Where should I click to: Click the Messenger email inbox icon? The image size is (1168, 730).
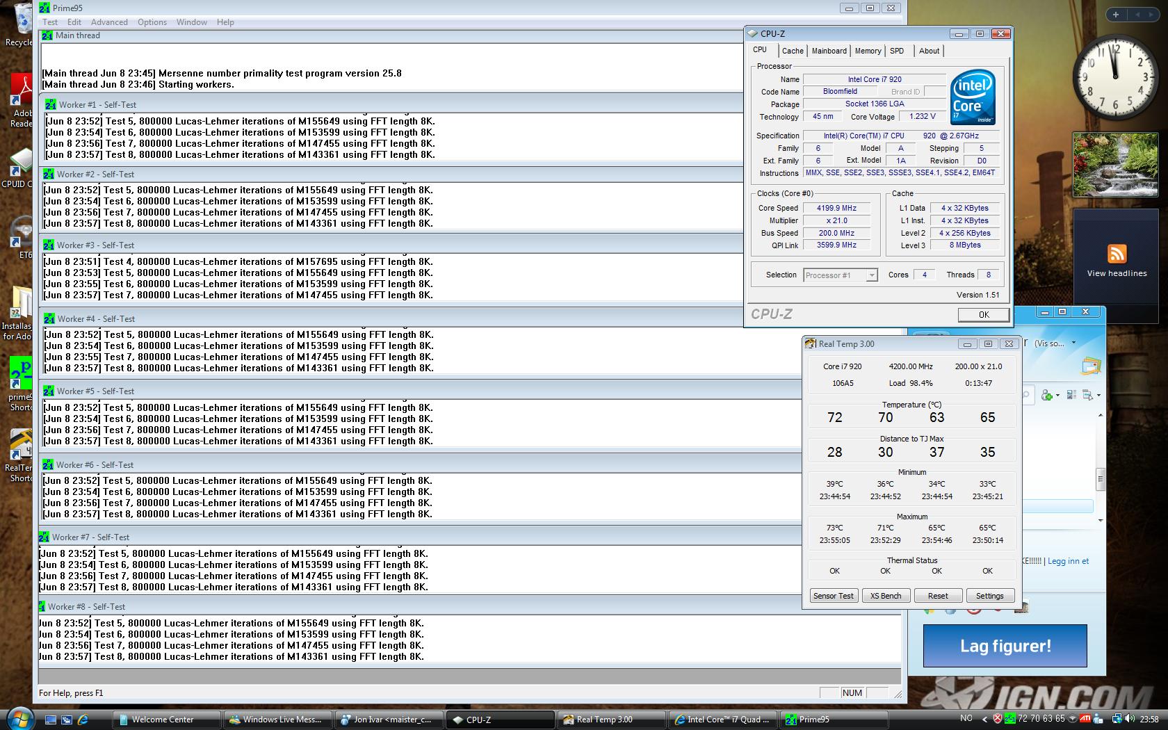(x=1091, y=366)
